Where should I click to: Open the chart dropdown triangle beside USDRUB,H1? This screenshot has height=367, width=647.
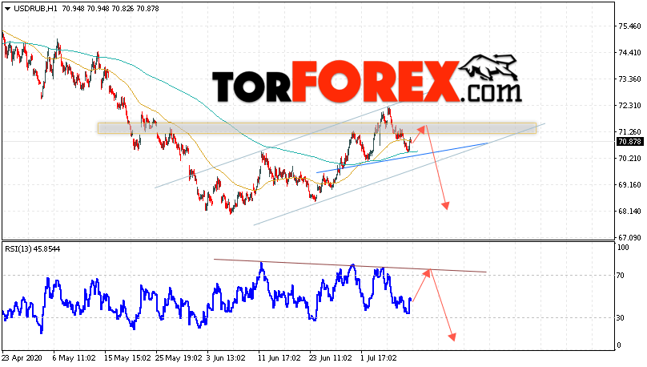click(x=8, y=9)
